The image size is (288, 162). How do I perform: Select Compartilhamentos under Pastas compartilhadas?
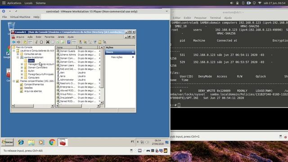coord(34,85)
